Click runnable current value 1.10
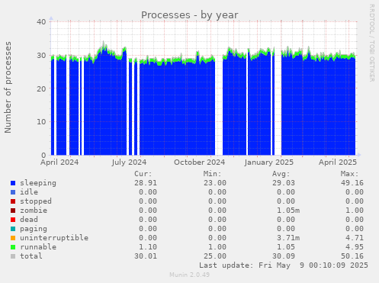379x283 pixels. point(148,247)
